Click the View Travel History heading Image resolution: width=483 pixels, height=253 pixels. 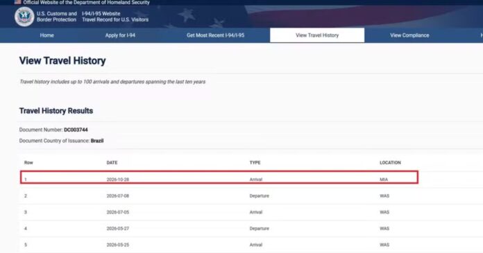(x=62, y=60)
